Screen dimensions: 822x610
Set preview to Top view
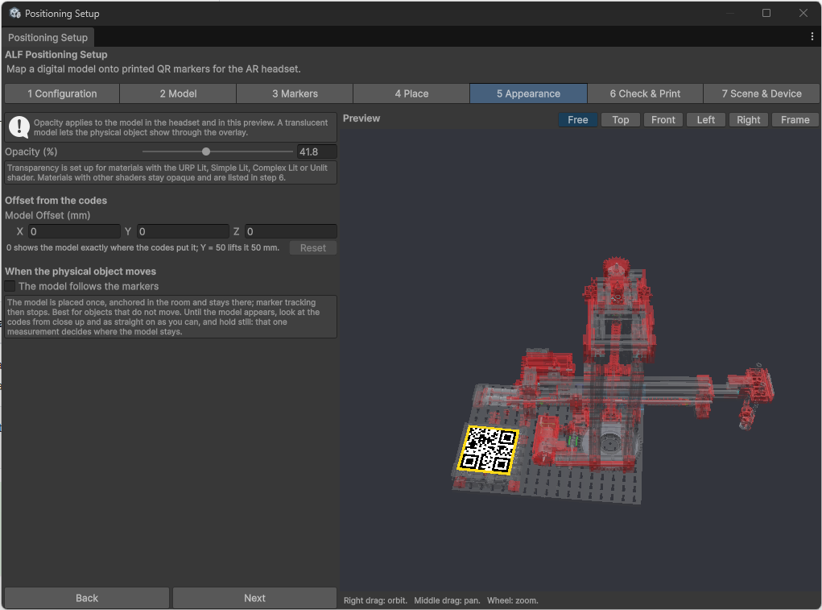coord(620,119)
